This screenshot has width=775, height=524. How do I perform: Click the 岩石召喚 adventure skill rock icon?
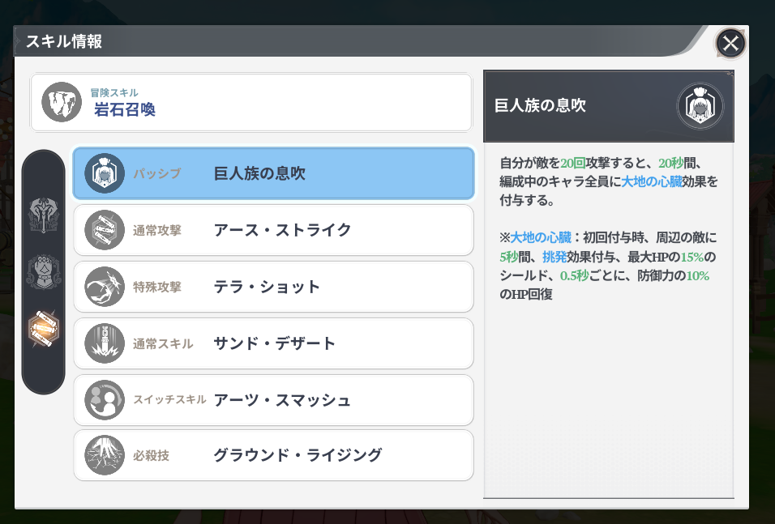pyautogui.click(x=62, y=102)
